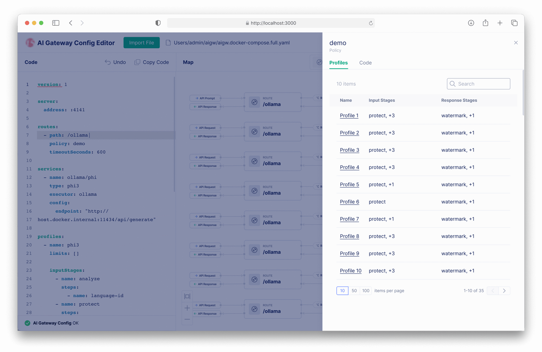Click the Copy Code icon
This screenshot has width=542, height=352.
(137, 62)
